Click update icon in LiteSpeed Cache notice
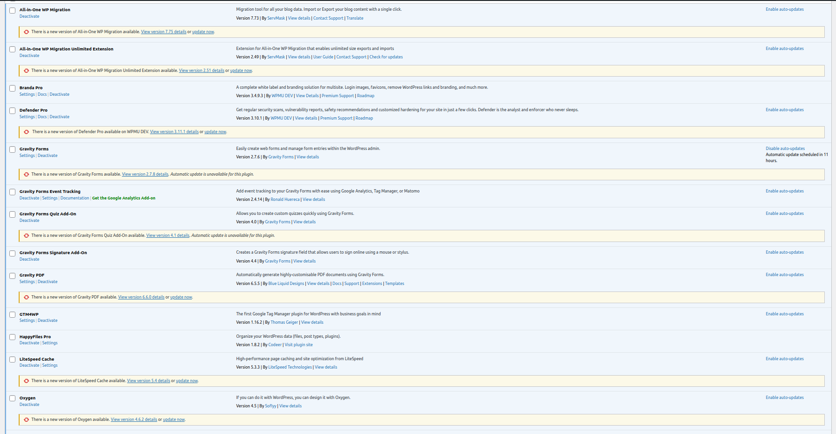The image size is (836, 434). pos(27,381)
